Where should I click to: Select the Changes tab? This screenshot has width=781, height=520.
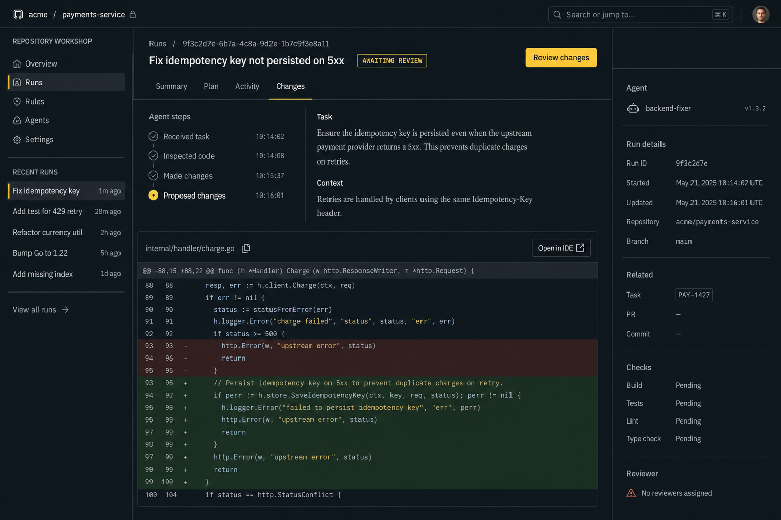(x=290, y=86)
